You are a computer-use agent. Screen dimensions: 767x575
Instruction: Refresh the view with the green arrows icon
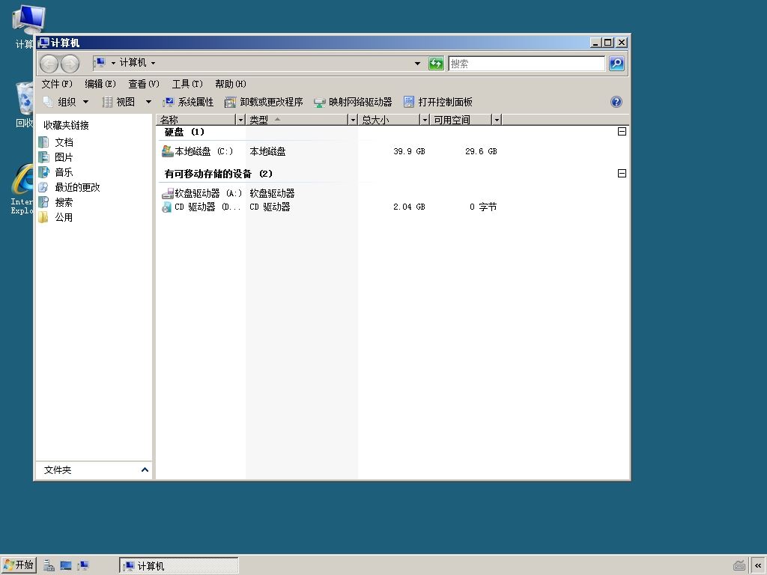coord(436,64)
